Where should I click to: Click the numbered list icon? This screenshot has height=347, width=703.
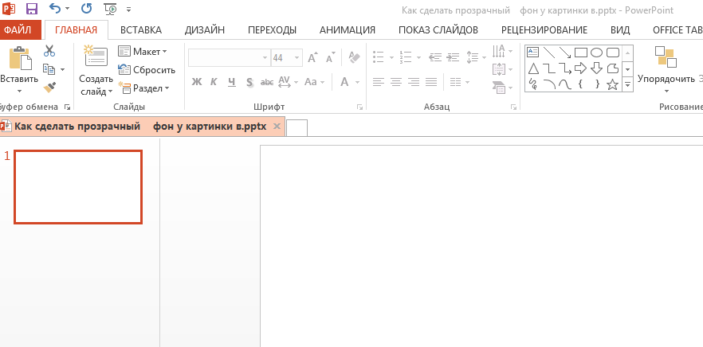coord(406,57)
